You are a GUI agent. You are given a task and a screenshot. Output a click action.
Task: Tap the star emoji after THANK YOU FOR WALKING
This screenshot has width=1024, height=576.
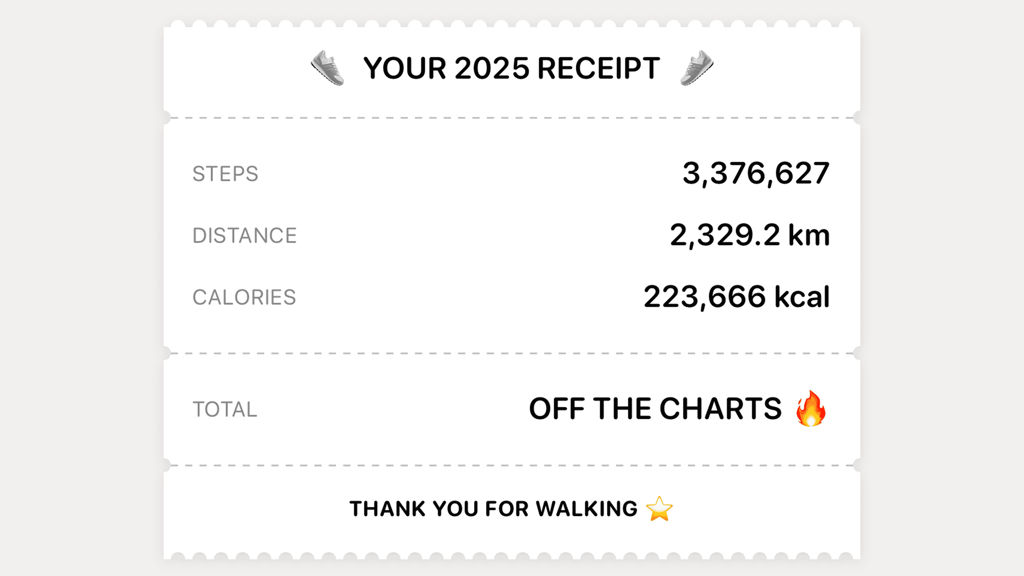(659, 509)
